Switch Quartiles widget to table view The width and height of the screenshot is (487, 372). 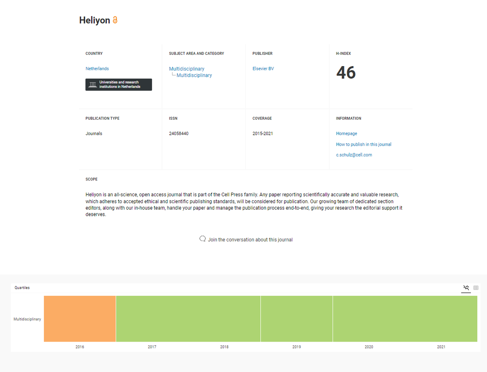[x=476, y=288]
